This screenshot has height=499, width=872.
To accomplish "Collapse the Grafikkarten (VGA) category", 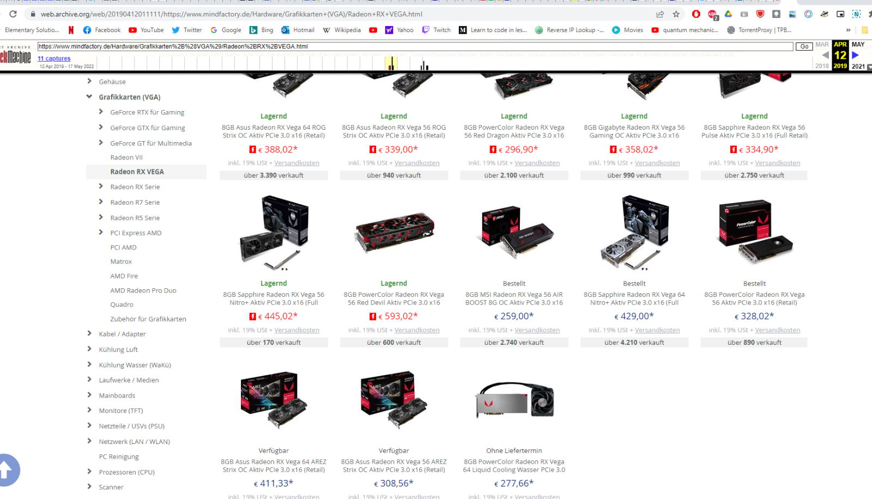I will pos(89,97).
